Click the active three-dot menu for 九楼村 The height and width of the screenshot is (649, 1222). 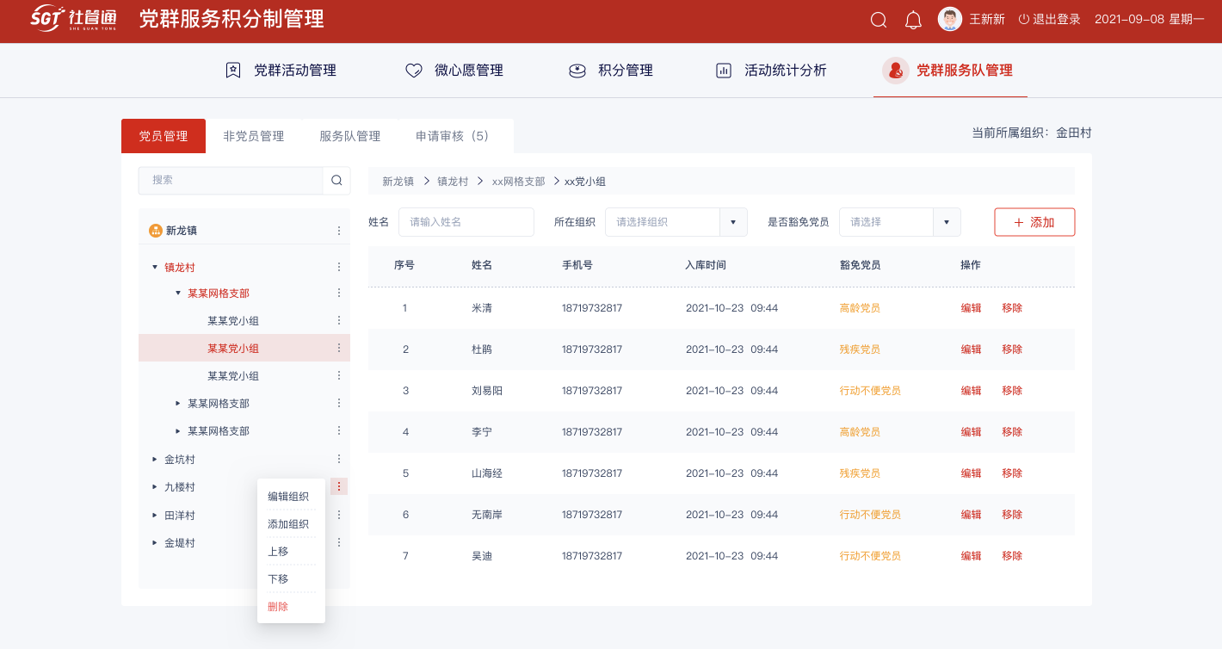click(339, 487)
